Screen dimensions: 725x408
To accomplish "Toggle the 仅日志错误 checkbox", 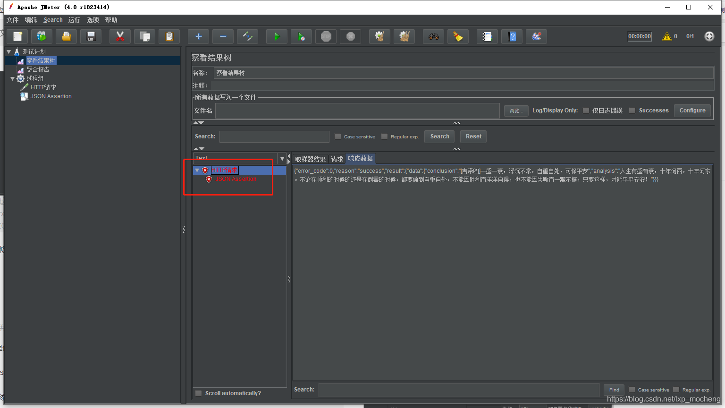I will 586,110.
